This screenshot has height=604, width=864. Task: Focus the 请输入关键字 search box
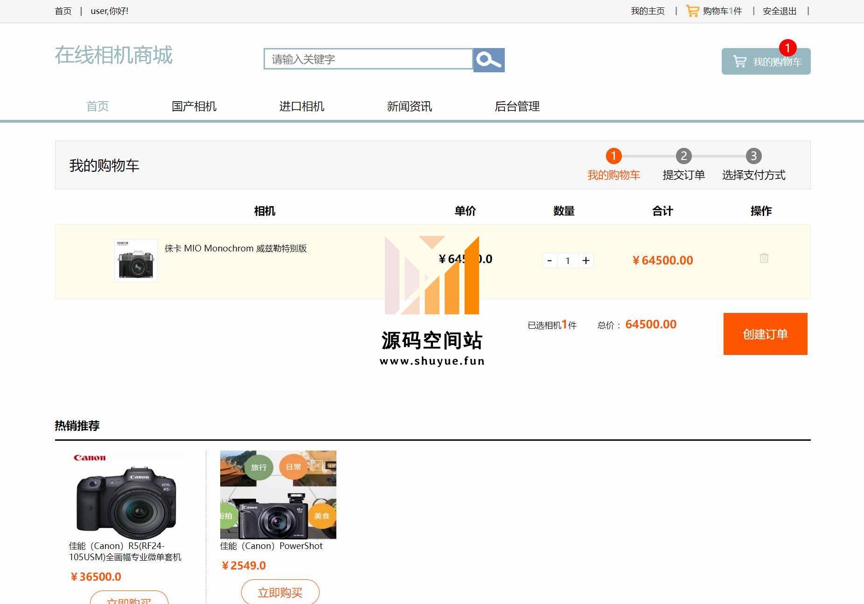pyautogui.click(x=368, y=59)
